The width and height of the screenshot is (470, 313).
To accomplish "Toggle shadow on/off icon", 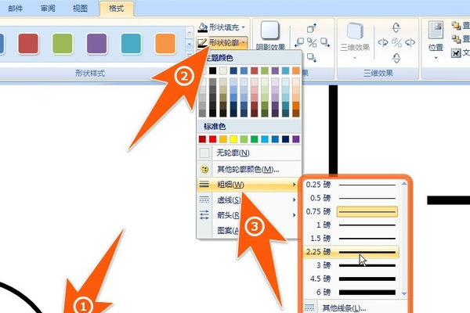I will coord(312,42).
